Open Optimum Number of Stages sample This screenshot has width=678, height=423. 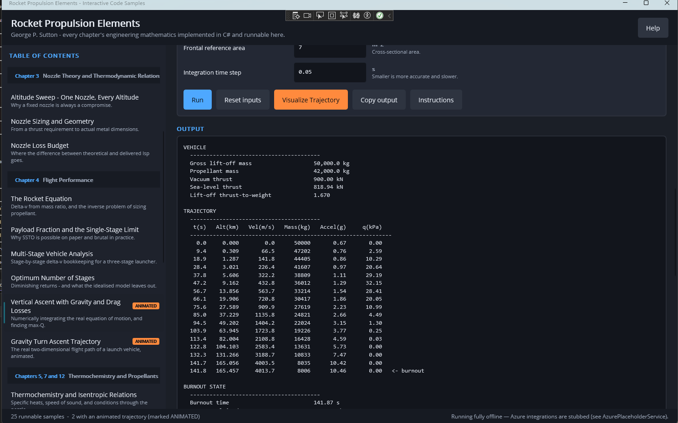click(84, 282)
